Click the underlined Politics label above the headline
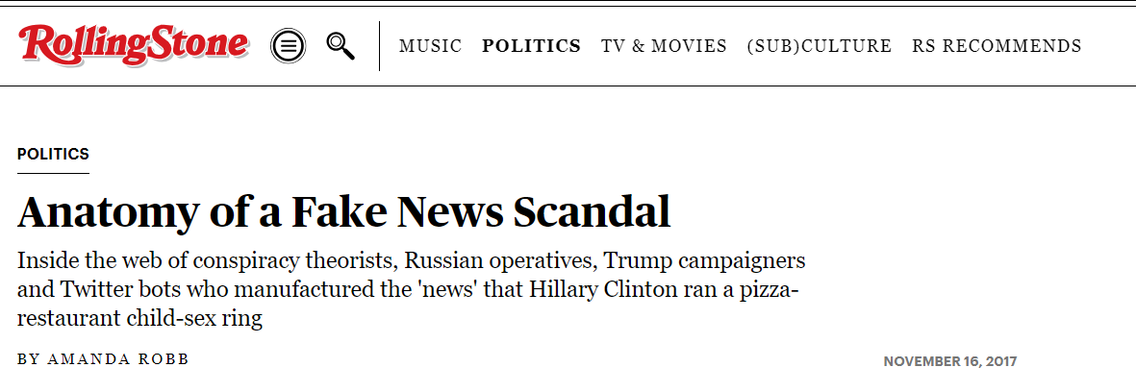This screenshot has height=392, width=1136. (x=53, y=154)
